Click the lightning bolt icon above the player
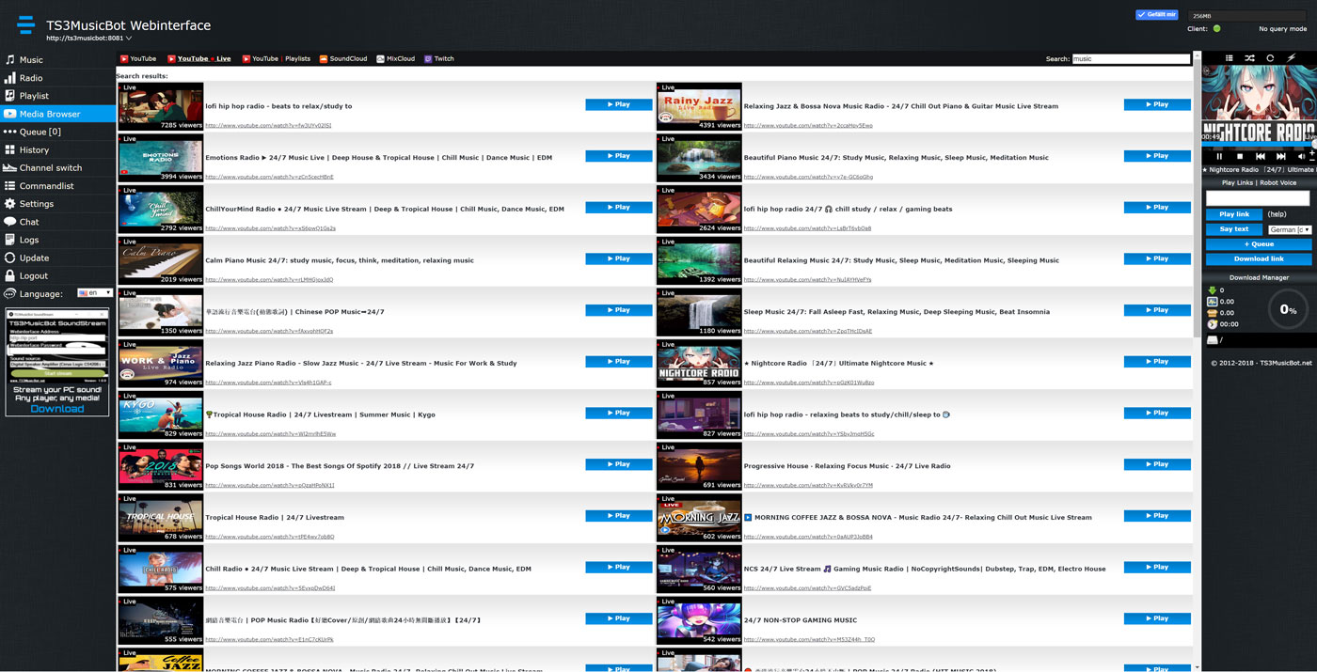Viewport: 1317px width, 672px height. 1291,58
